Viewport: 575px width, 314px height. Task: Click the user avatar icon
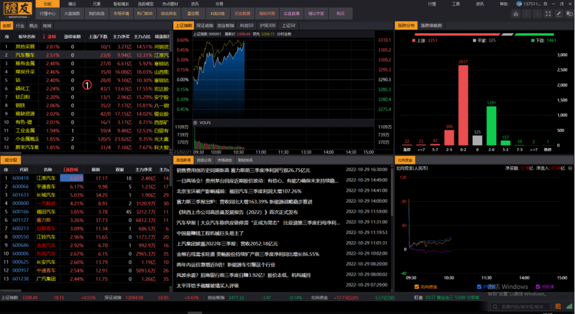pyautogui.click(x=517, y=4)
